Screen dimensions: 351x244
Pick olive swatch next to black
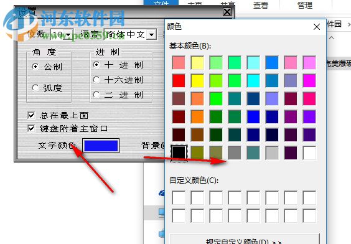tap(197, 153)
